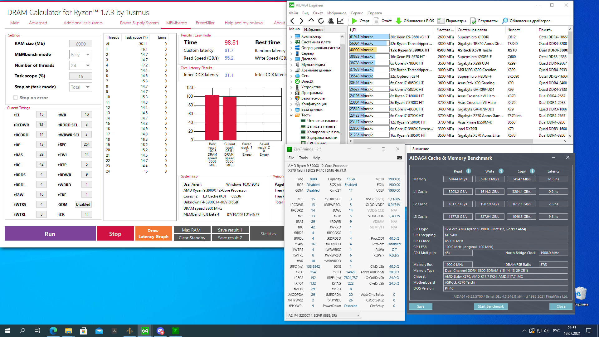Click the AIDA64 back navigation arrow
Image resolution: width=599 pixels, height=337 pixels.
(x=292, y=21)
